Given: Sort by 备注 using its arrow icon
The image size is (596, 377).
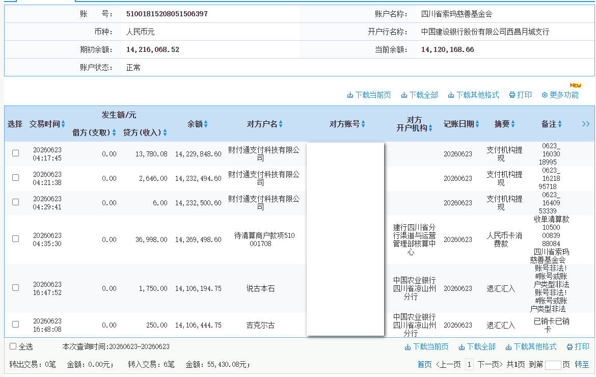Looking at the screenshot, I should point(559,124).
